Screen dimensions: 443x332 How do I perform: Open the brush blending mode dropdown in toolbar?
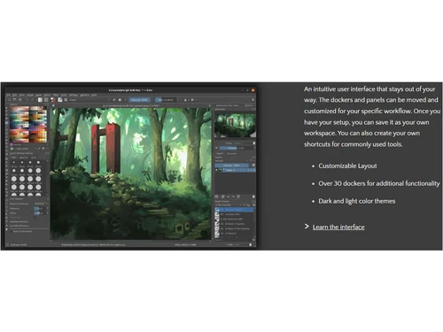click(x=90, y=100)
